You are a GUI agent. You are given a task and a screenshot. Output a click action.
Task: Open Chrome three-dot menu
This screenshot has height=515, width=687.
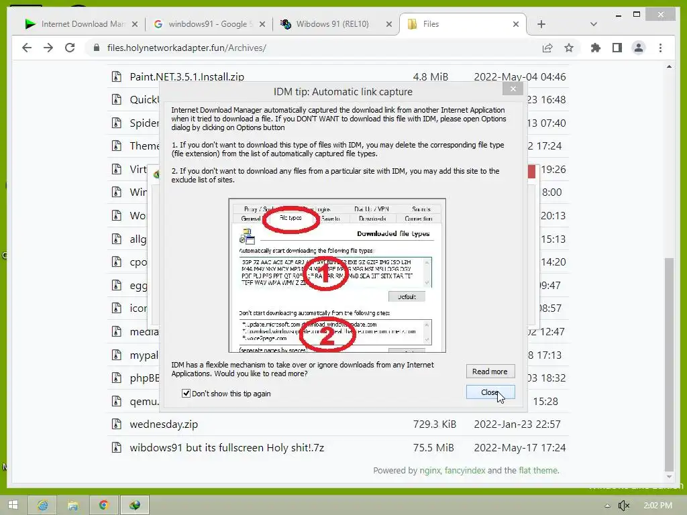(x=660, y=48)
